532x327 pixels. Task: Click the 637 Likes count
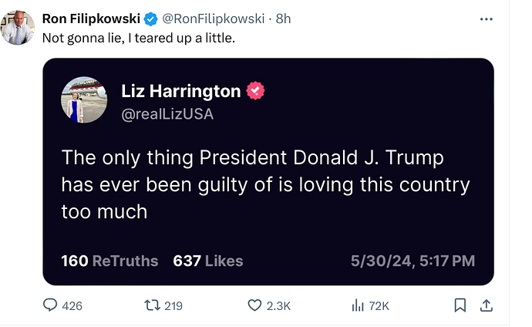[208, 261]
